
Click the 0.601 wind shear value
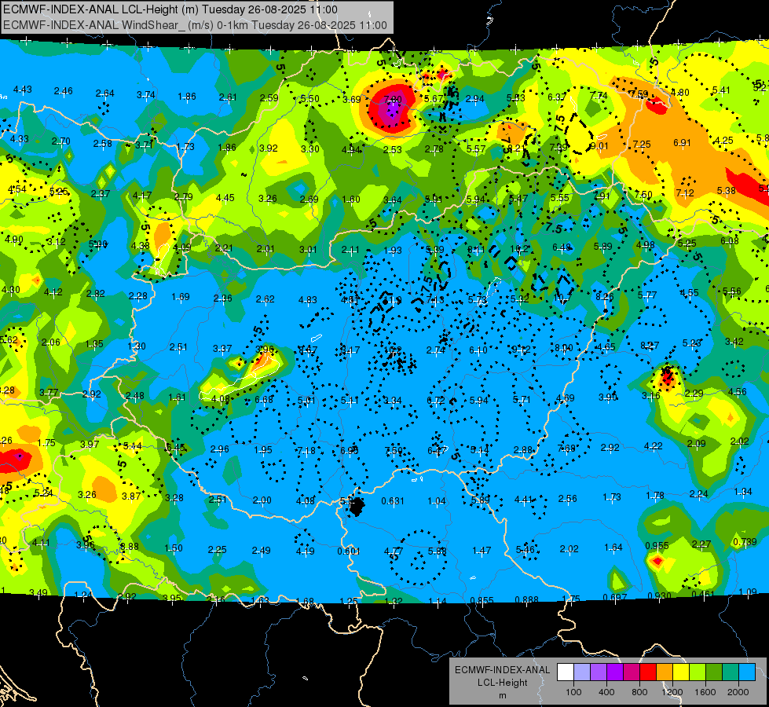point(349,551)
